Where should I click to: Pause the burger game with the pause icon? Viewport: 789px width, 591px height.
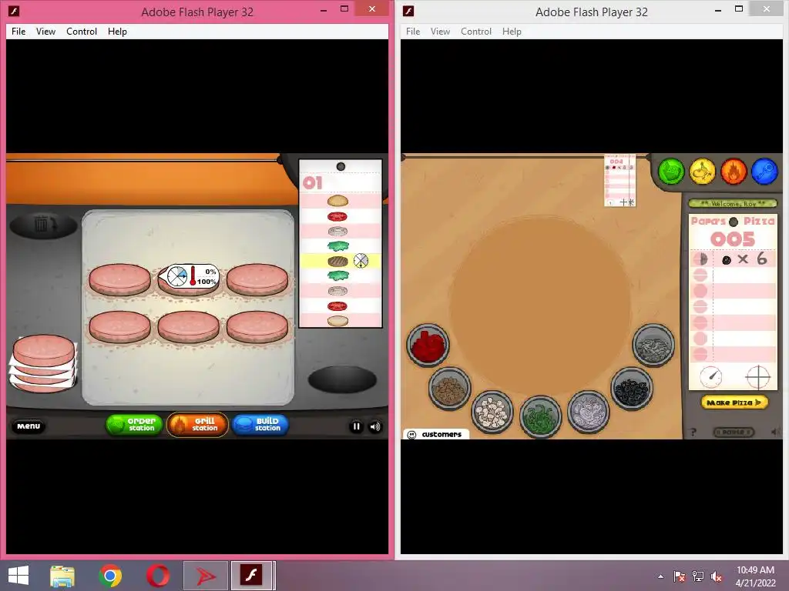coord(356,426)
